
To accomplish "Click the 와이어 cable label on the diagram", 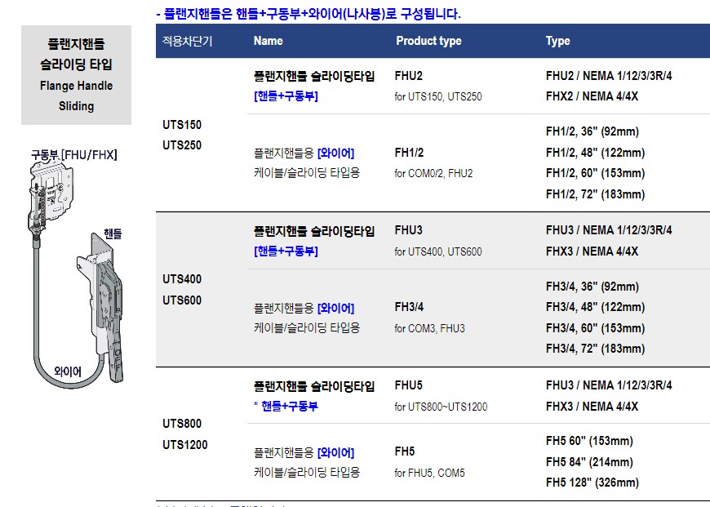I will (68, 372).
